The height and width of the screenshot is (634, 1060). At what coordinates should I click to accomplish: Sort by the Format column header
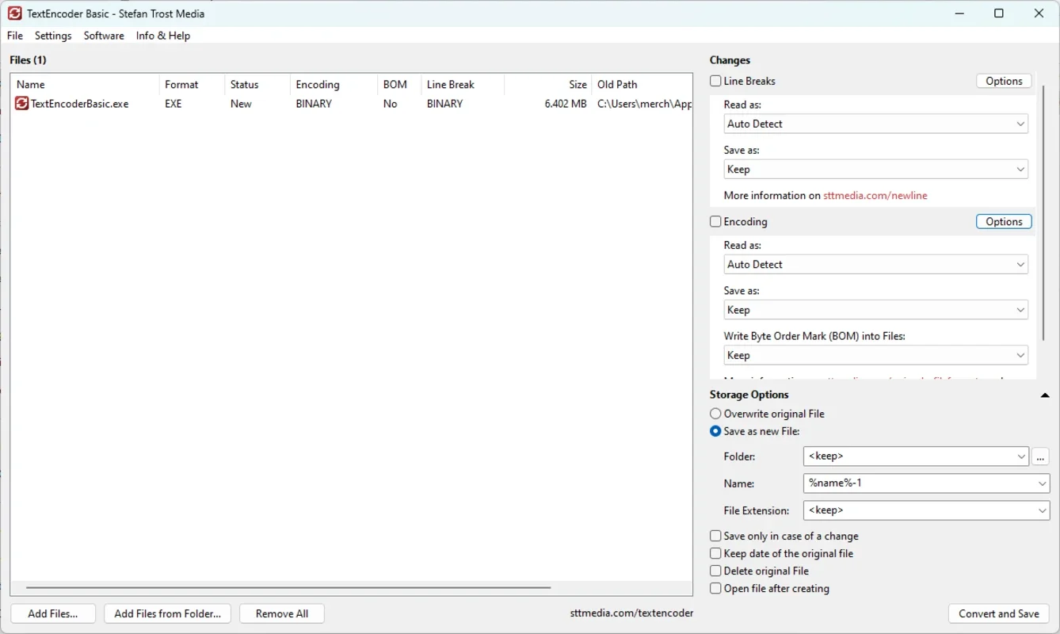pos(192,85)
